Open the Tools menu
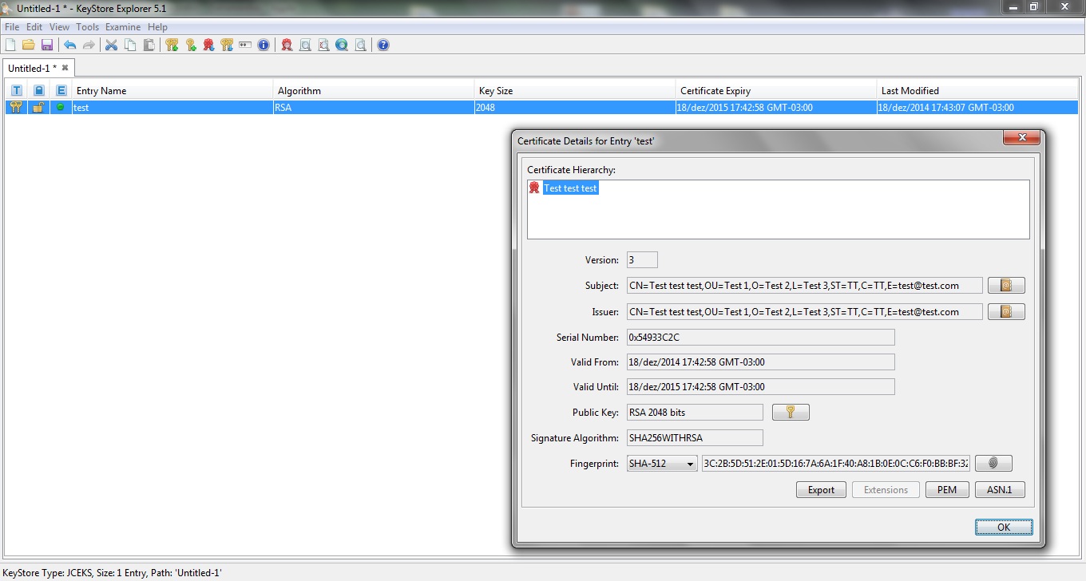Image resolution: width=1086 pixels, height=581 pixels. point(87,27)
